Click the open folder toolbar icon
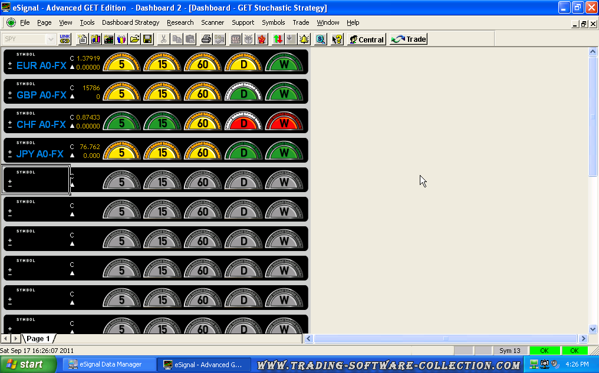The height and width of the screenshot is (373, 599). tap(134, 39)
